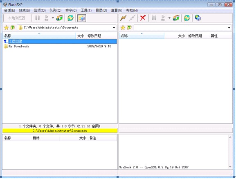Expand the left transfer dropdown arrow

tap(53, 18)
